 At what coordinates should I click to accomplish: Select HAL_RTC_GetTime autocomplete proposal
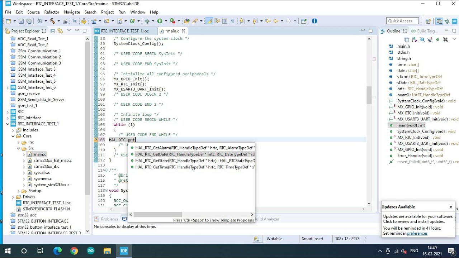tap(192, 167)
